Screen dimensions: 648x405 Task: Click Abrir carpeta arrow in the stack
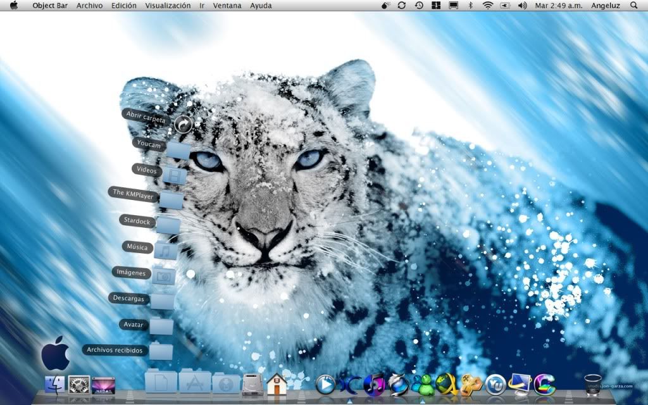(x=183, y=124)
